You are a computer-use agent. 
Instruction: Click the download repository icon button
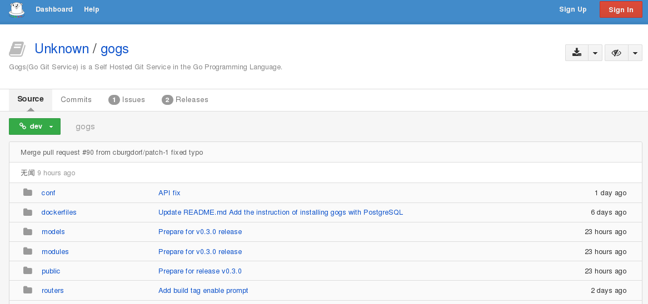click(x=577, y=53)
